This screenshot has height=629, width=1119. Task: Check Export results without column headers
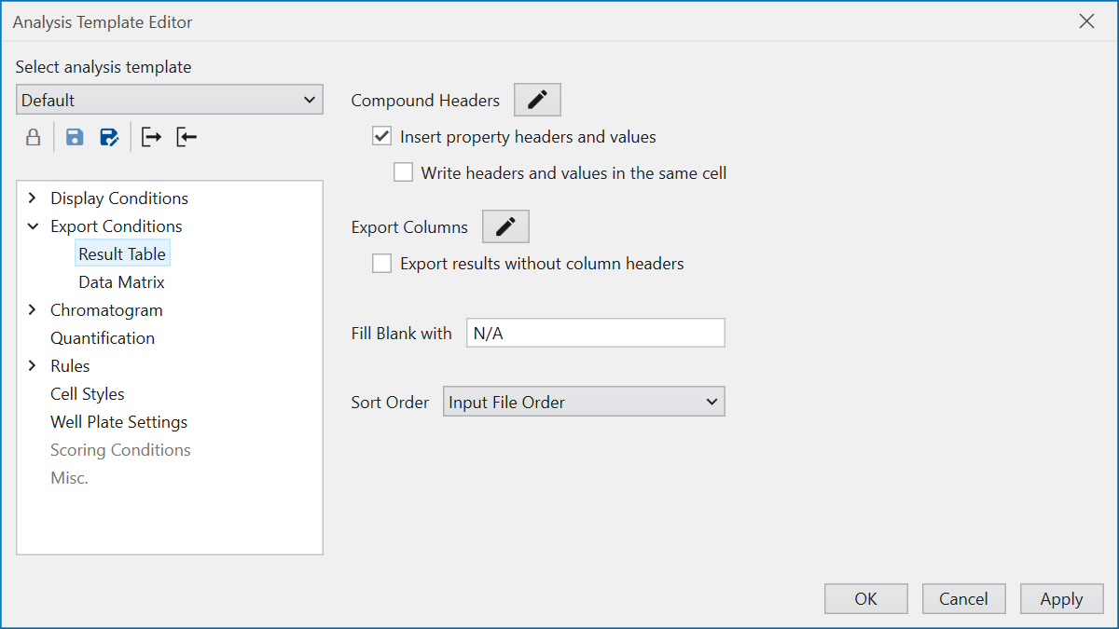tap(381, 264)
